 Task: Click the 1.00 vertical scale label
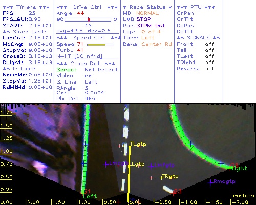pos(6,151)
